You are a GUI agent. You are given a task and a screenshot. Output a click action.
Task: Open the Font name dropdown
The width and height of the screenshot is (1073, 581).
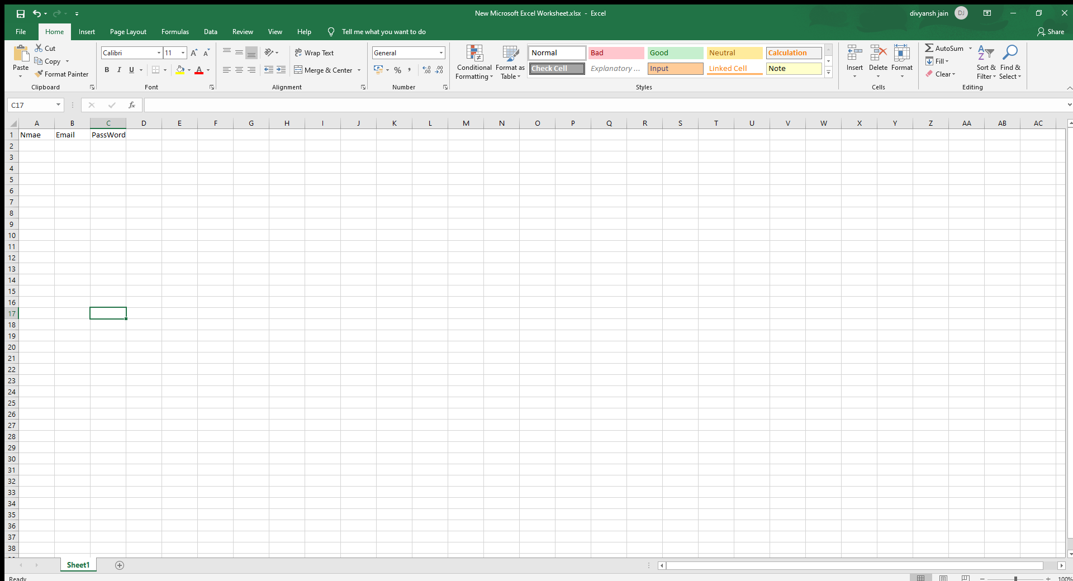pos(159,53)
